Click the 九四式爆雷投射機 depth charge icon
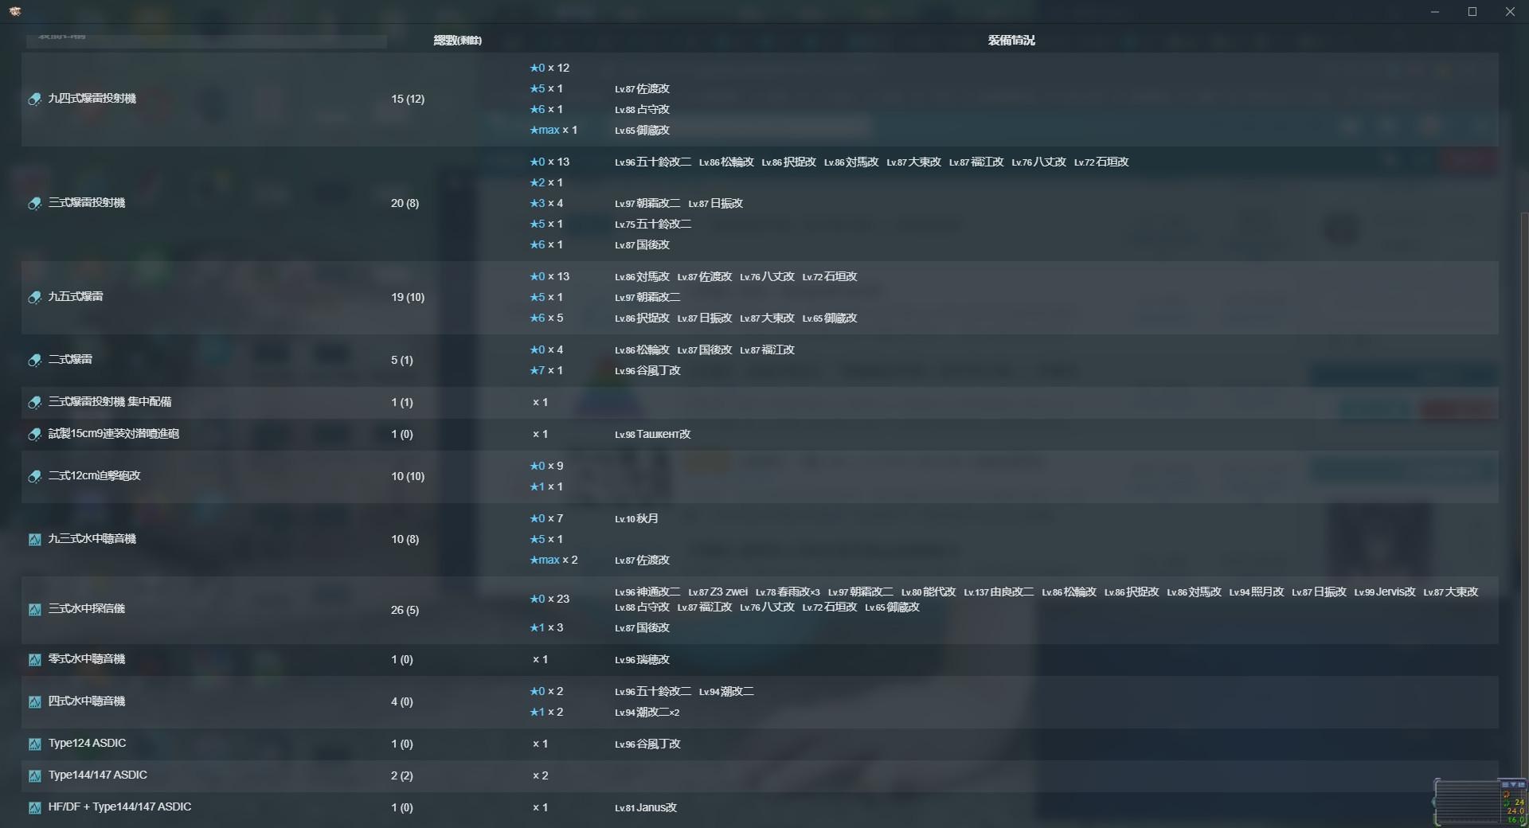 34,99
